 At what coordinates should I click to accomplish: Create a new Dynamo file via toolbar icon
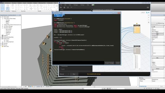coord(61,7)
